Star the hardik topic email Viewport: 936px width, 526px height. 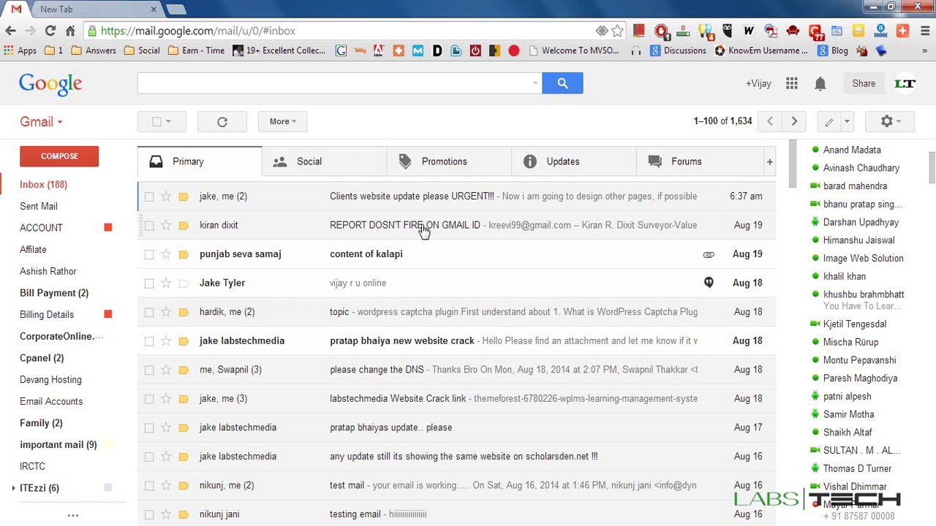coord(166,312)
